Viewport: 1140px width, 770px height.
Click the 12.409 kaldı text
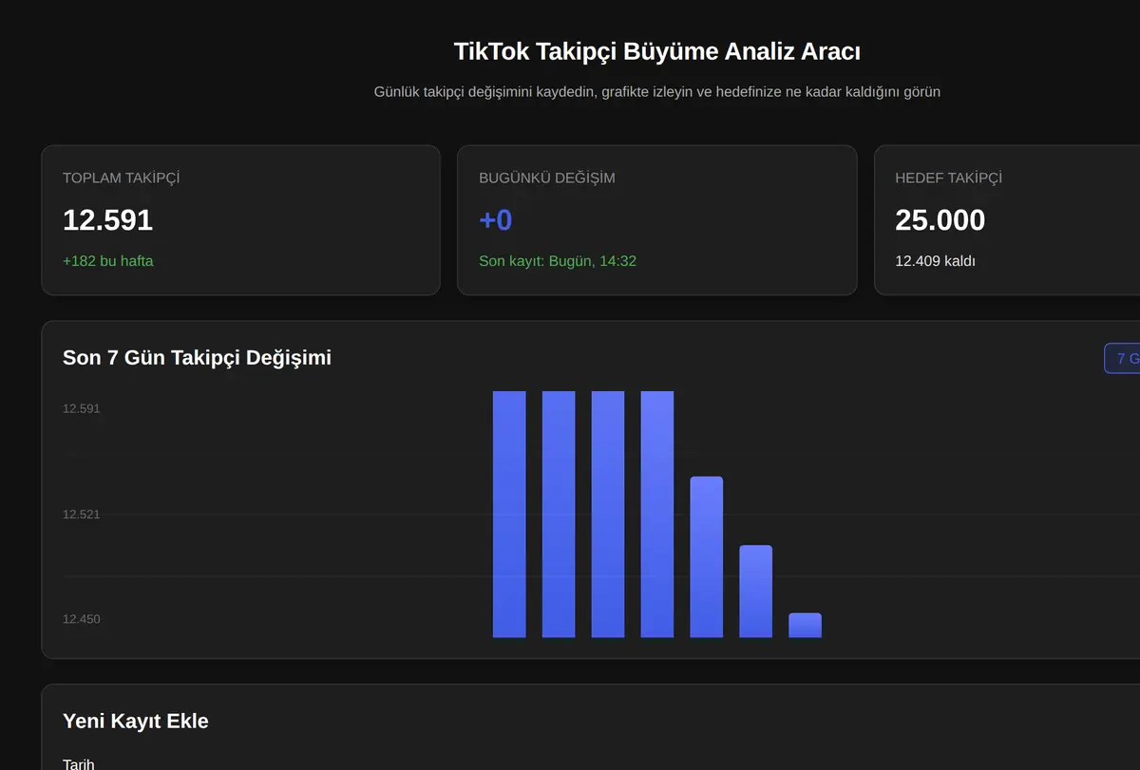935,261
